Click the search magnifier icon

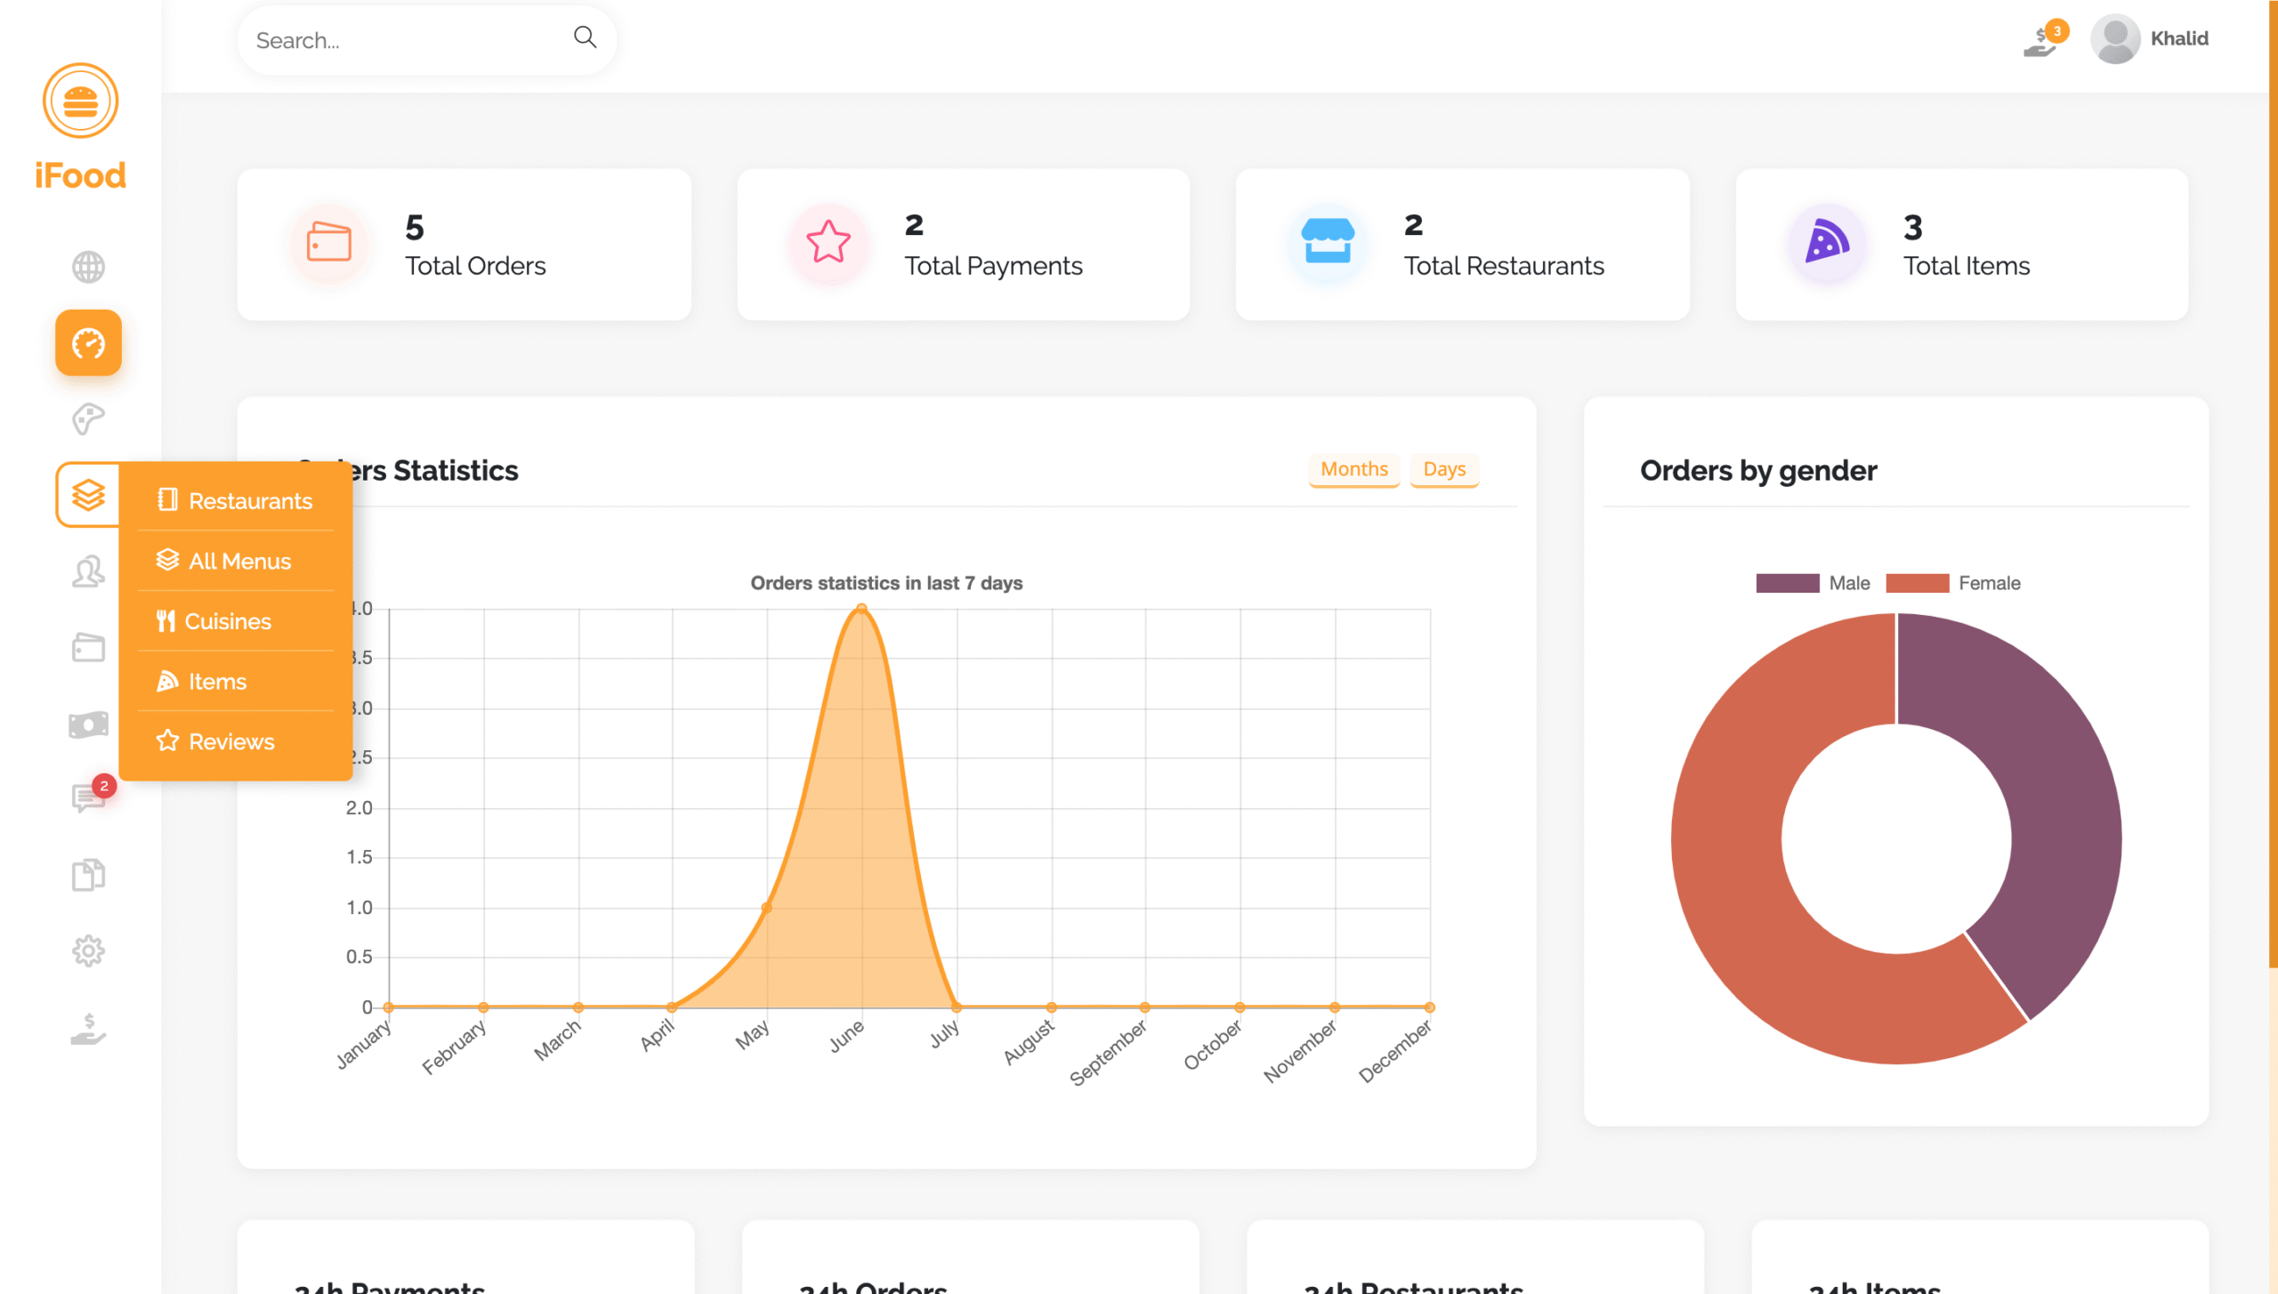(x=585, y=37)
